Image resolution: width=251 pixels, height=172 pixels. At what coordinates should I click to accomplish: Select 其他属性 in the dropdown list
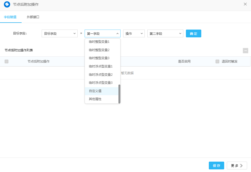95,99
